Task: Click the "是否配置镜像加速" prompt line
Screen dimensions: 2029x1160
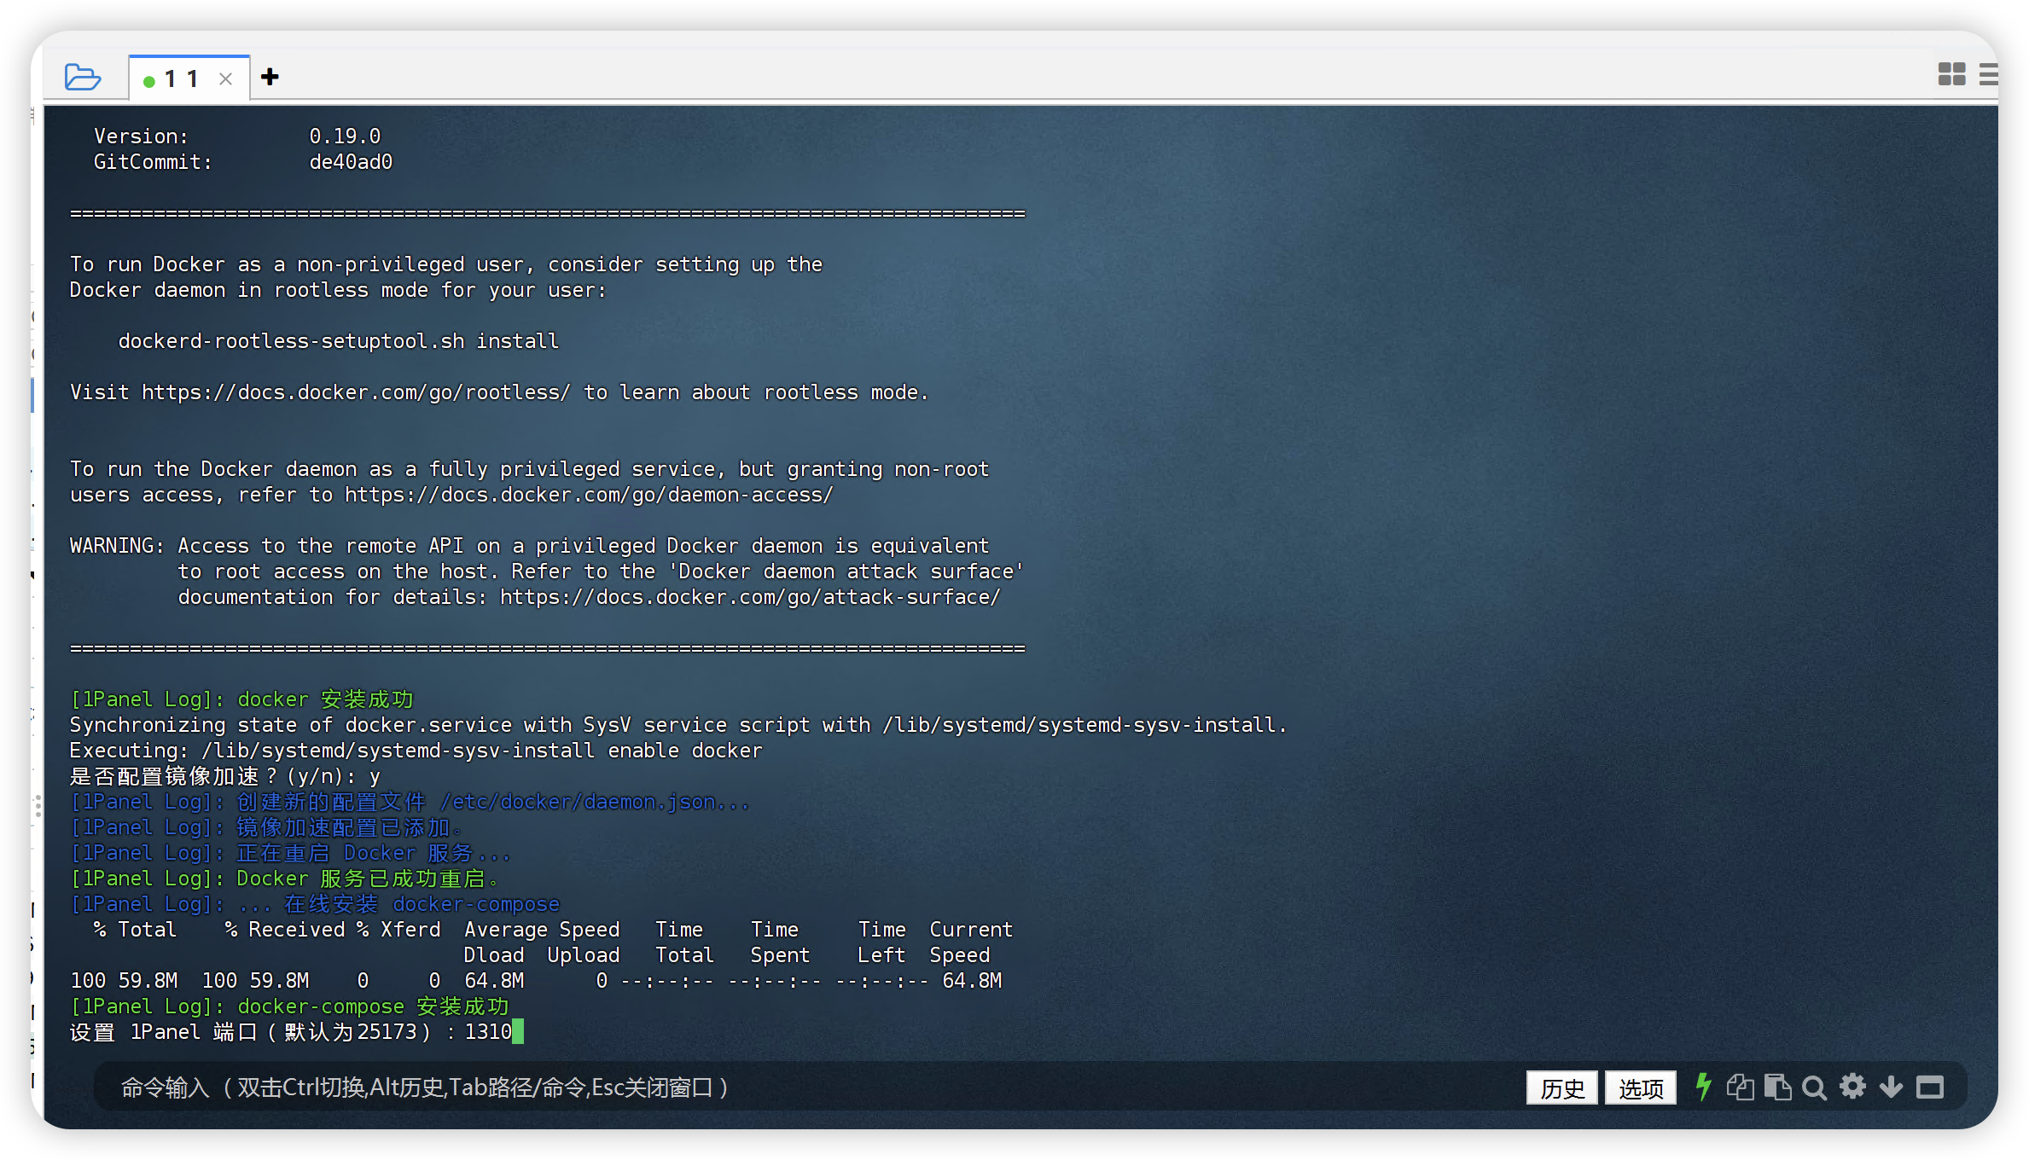Action: (225, 776)
